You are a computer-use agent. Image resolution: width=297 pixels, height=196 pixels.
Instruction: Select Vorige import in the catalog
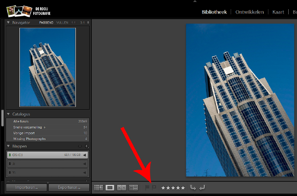tap(48, 133)
